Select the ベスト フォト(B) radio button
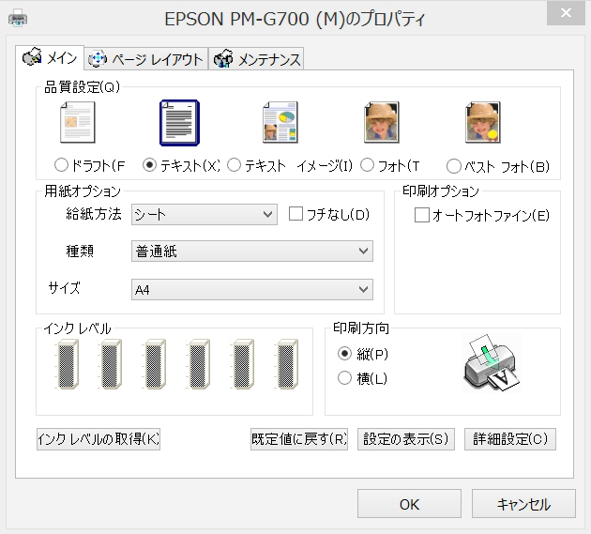The width and height of the screenshot is (591, 534). click(454, 166)
